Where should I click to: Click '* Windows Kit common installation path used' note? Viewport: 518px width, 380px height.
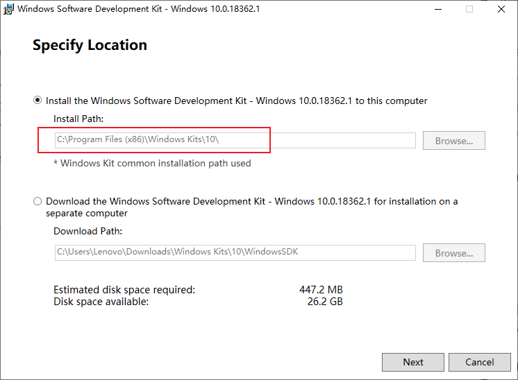152,163
